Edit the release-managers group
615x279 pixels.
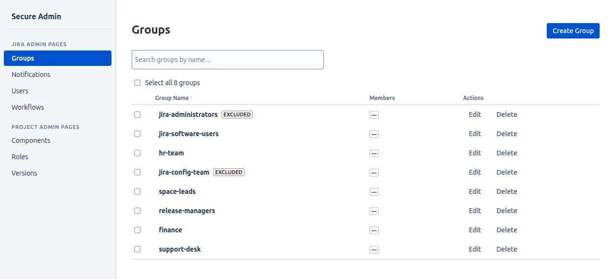[475, 211]
